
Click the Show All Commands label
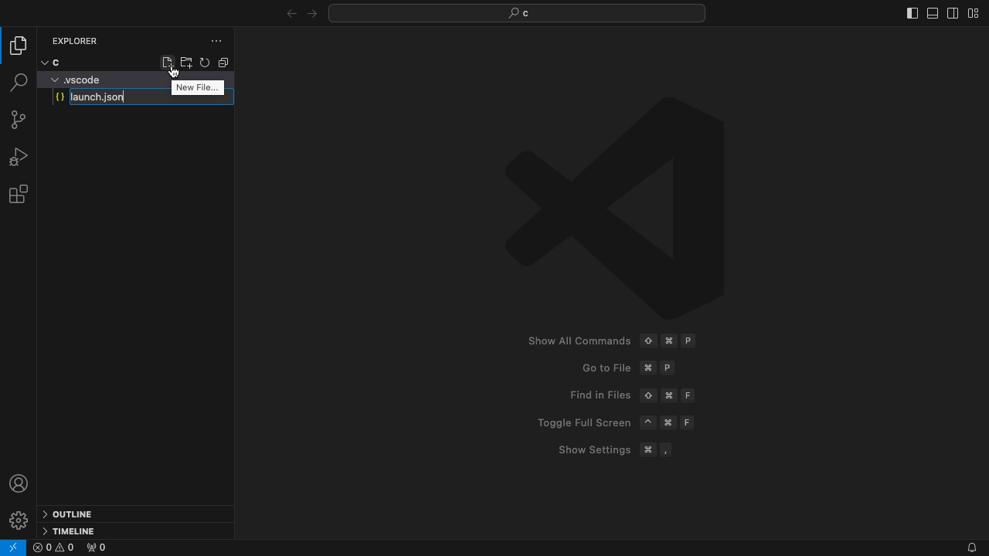coord(579,341)
